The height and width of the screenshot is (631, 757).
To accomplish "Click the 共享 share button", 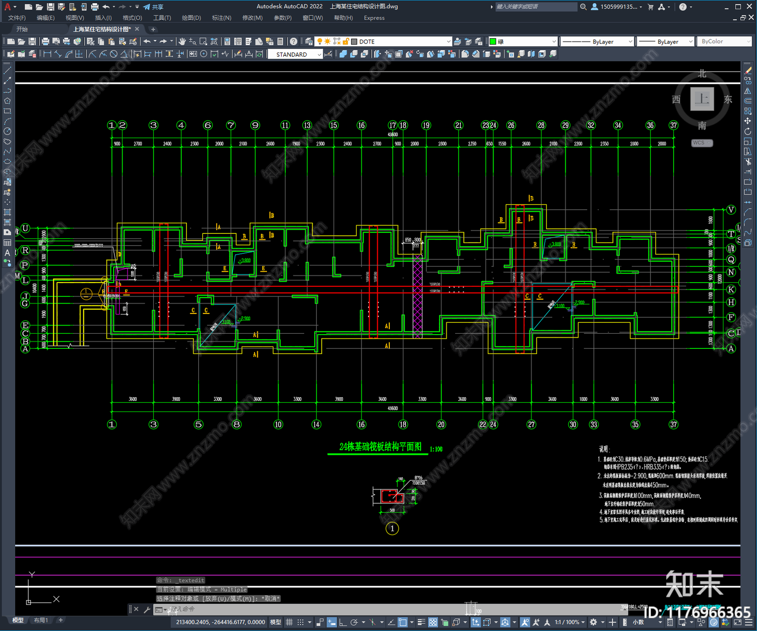I will pyautogui.click(x=153, y=7).
